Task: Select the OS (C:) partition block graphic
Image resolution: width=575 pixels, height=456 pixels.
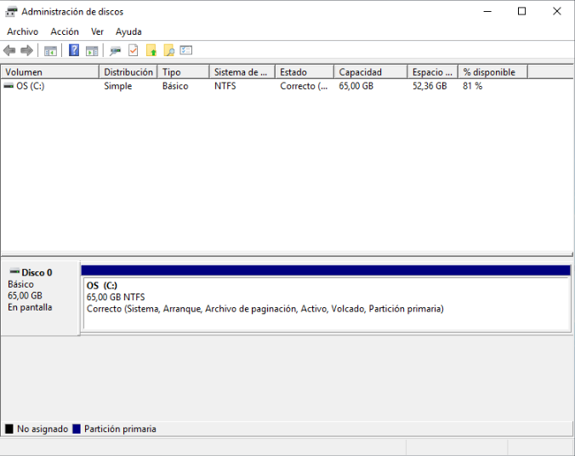Action: [325, 303]
